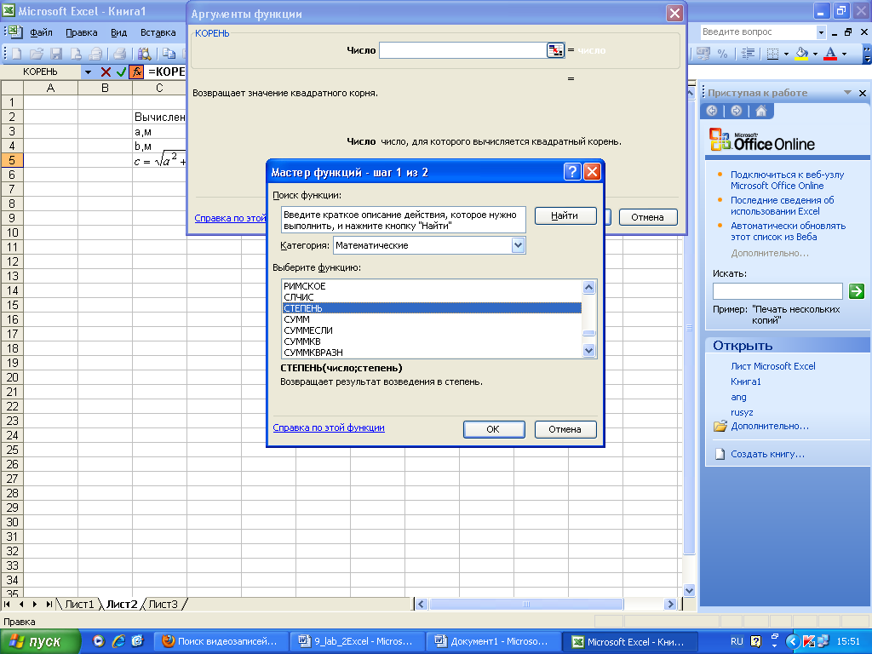Click the collapse-dialog range selector next to Число
Image resolution: width=872 pixels, height=654 pixels.
tap(555, 50)
